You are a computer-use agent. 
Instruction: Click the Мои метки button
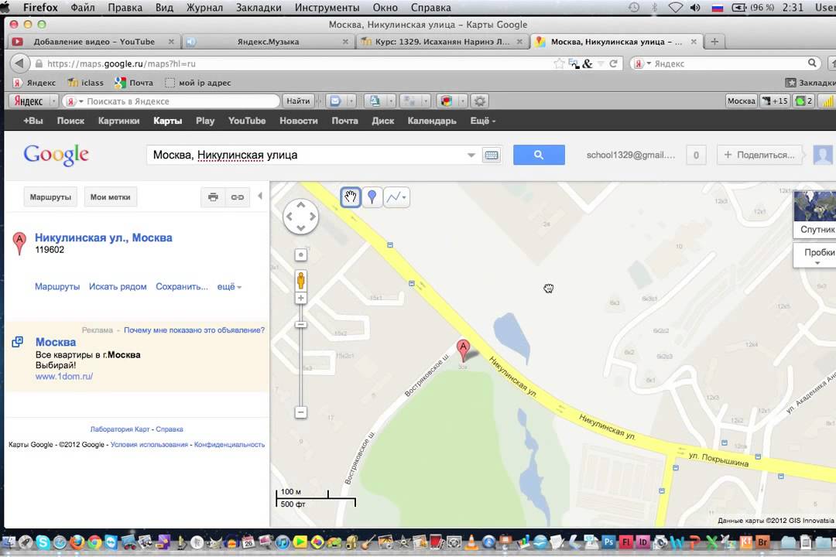111,197
